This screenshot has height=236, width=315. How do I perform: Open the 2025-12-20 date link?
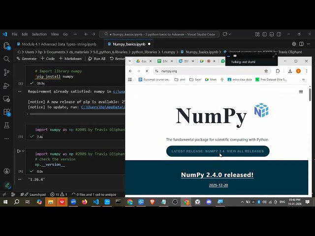click(219, 185)
